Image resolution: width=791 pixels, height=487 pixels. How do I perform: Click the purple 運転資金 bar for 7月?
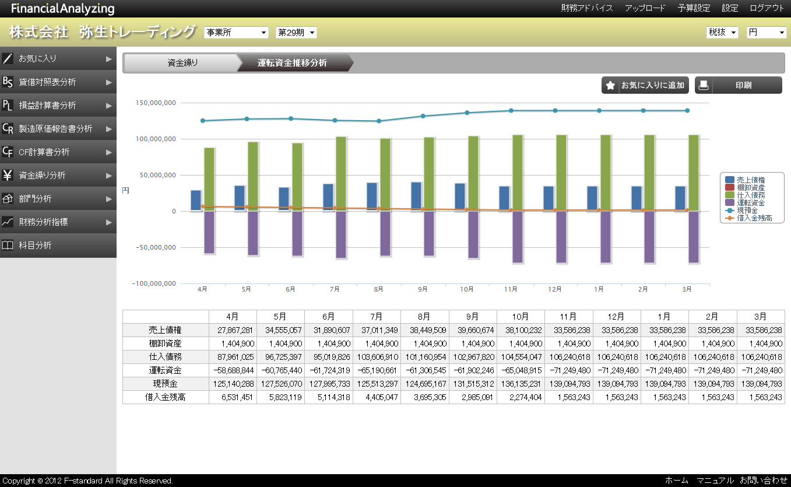pyautogui.click(x=341, y=234)
